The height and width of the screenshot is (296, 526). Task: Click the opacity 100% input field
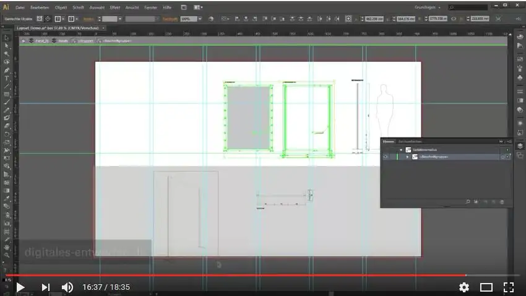pos(189,19)
